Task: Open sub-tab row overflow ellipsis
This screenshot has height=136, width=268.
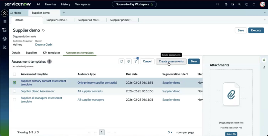Action: [265, 20]
